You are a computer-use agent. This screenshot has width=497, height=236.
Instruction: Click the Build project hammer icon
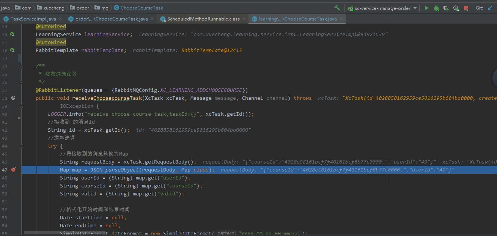(337, 8)
